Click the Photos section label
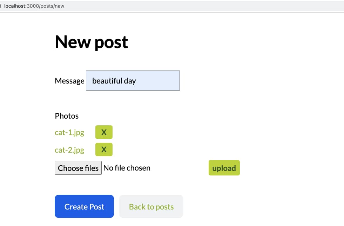344x226 pixels. pos(66,116)
